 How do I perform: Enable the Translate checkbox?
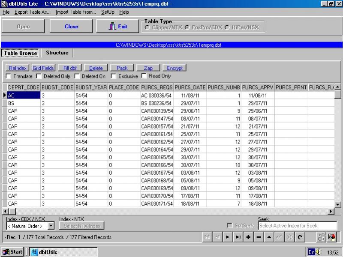[9, 76]
